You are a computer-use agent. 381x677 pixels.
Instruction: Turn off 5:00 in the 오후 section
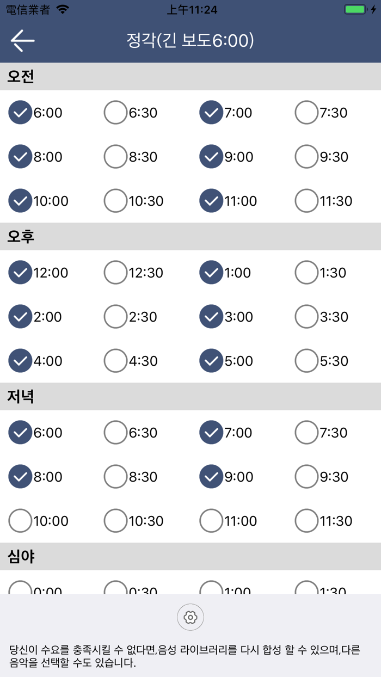211,361
